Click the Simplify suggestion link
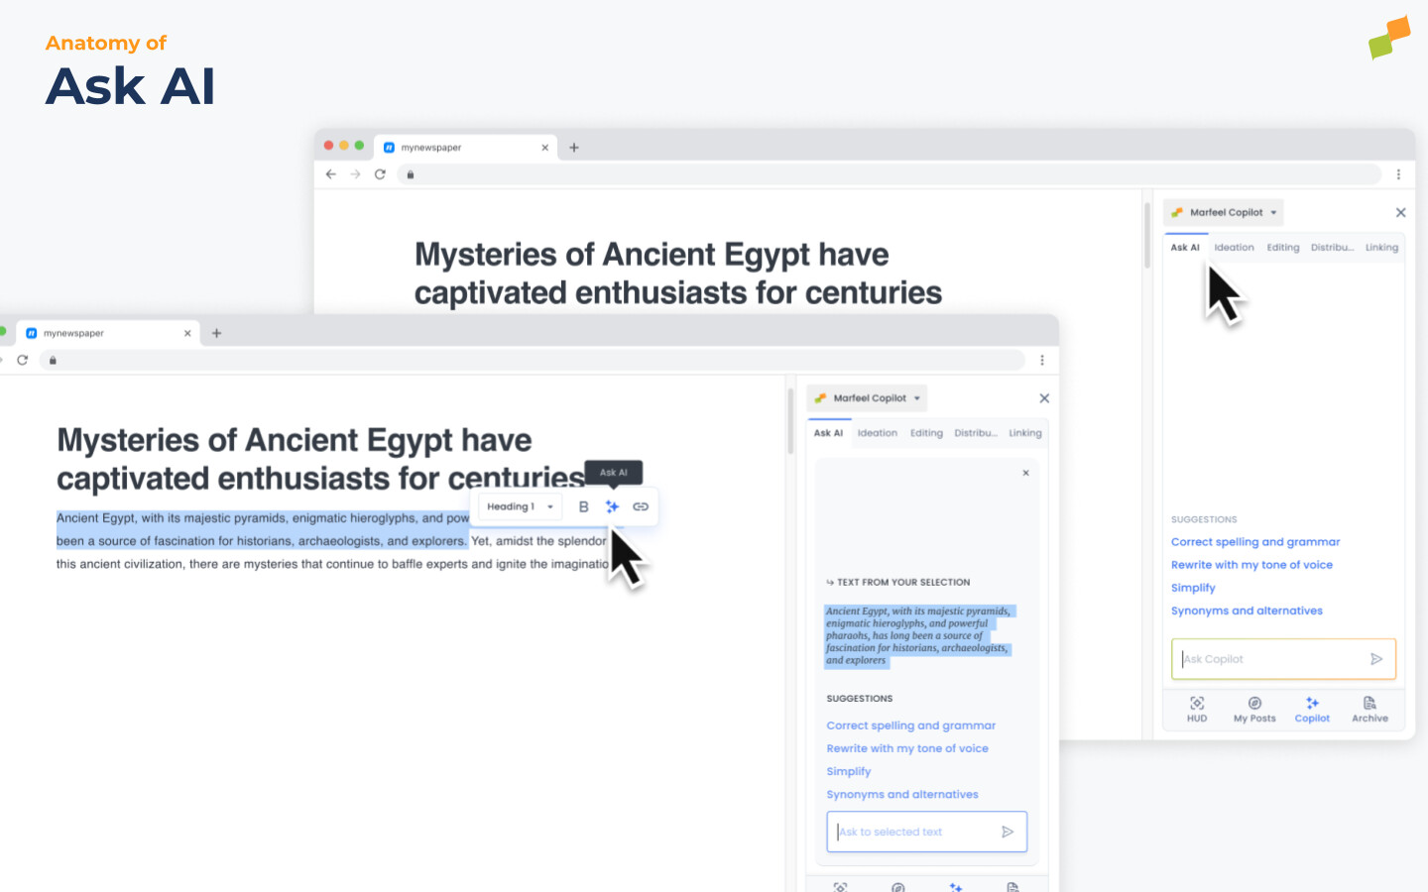This screenshot has width=1428, height=892. coord(1193,587)
